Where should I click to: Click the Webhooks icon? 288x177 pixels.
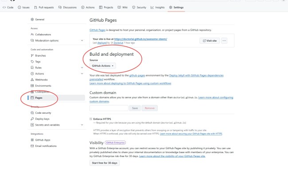click(32, 80)
